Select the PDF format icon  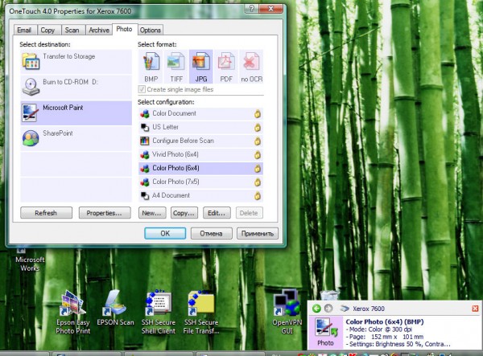click(x=226, y=67)
